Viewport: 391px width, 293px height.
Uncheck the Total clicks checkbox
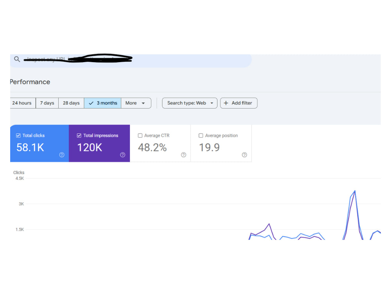pyautogui.click(x=18, y=136)
